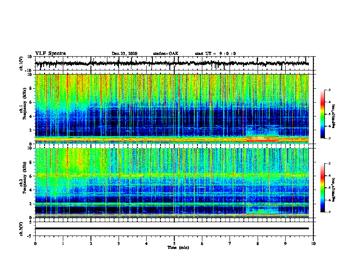Click the "-3" label on ch.1 color bar
This screenshot has width=353, height=273.
[329, 90]
